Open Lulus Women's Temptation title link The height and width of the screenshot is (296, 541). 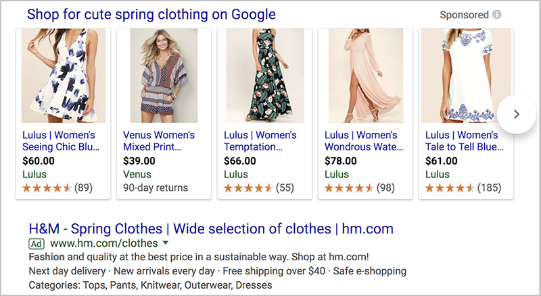(260, 141)
